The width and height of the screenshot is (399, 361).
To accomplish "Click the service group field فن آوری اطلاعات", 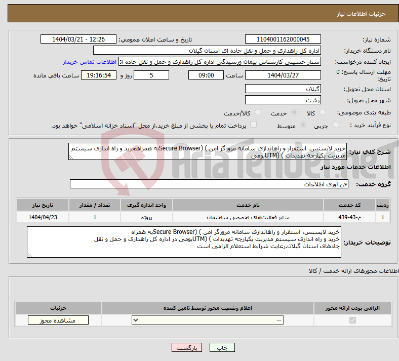I will click(209, 184).
